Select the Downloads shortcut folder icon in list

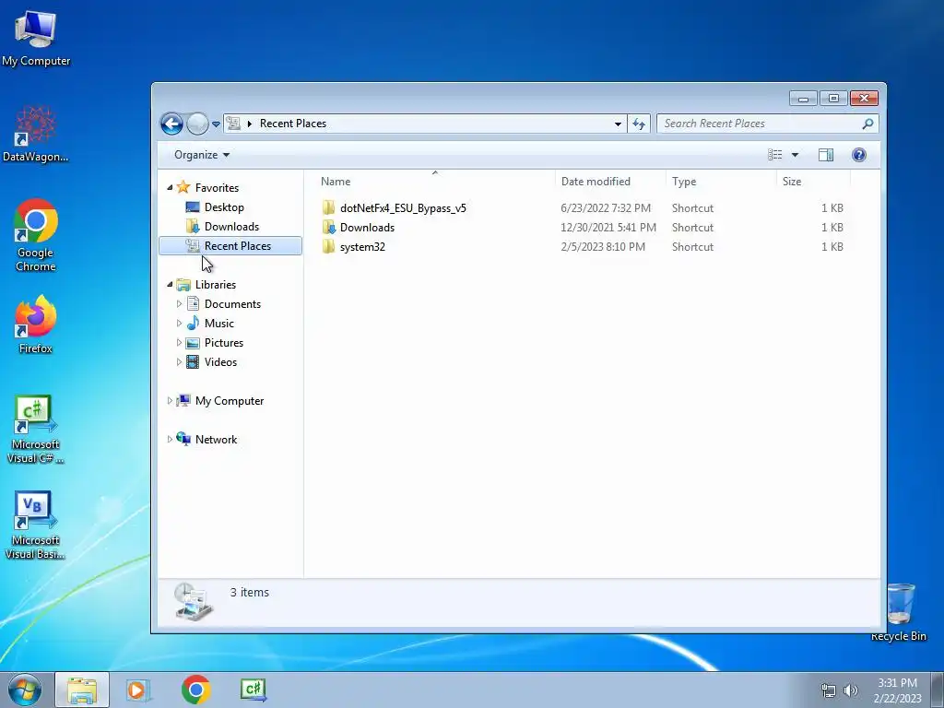click(328, 227)
